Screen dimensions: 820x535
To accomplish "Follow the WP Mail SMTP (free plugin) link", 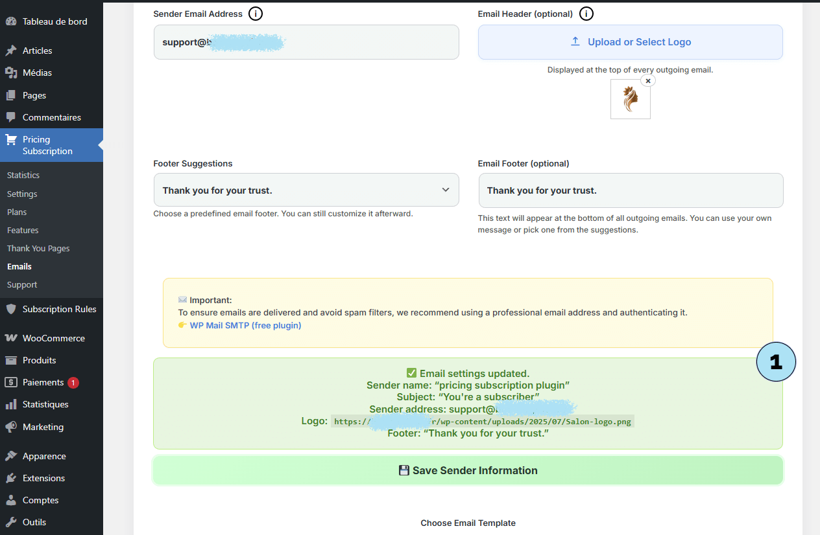I will [x=245, y=325].
